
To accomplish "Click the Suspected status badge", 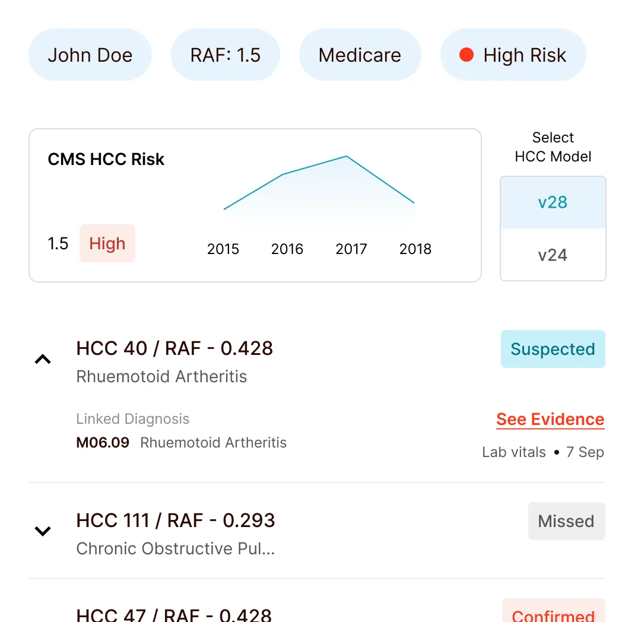I will pyautogui.click(x=553, y=349).
